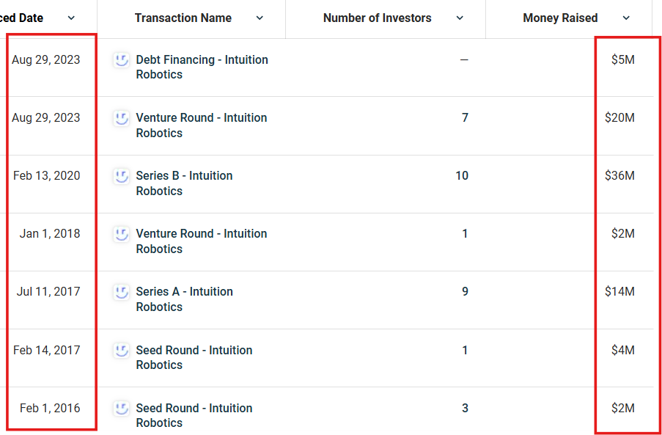Click the Debt Financing row company icon

(122, 60)
